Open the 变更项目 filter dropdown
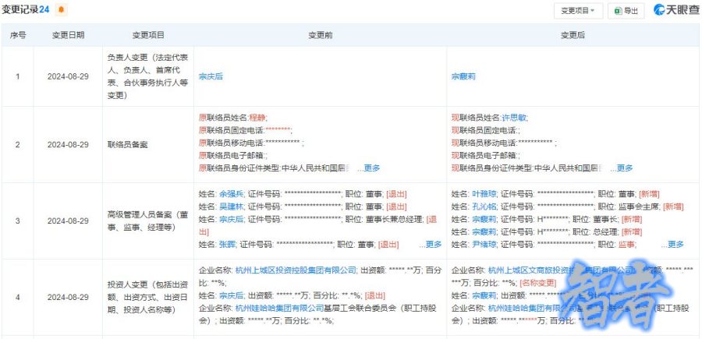Image resolution: width=702 pixels, height=339 pixels. tap(578, 10)
